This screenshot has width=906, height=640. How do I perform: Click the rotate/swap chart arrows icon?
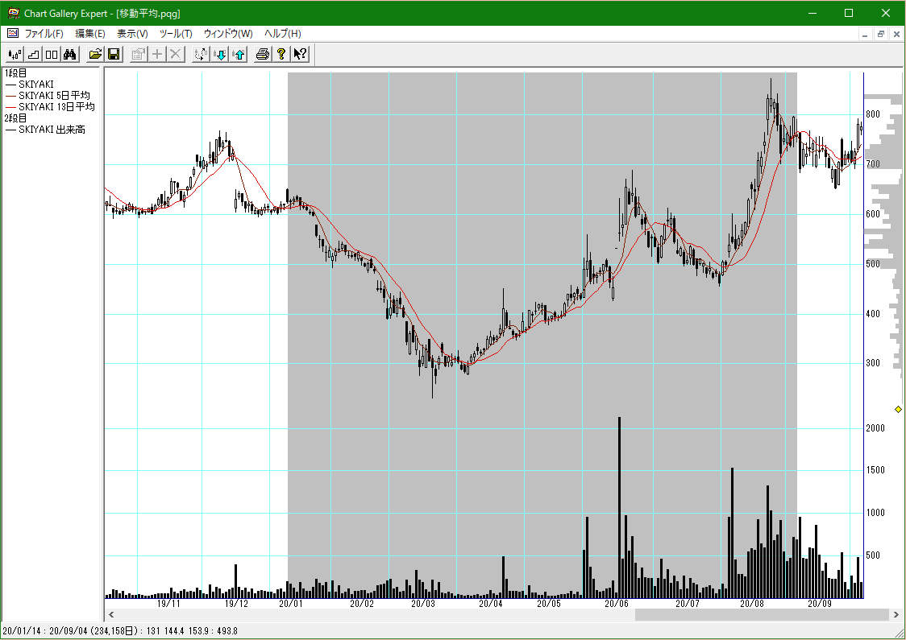pyautogui.click(x=201, y=54)
